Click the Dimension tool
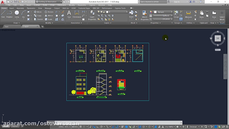 point(77,14)
